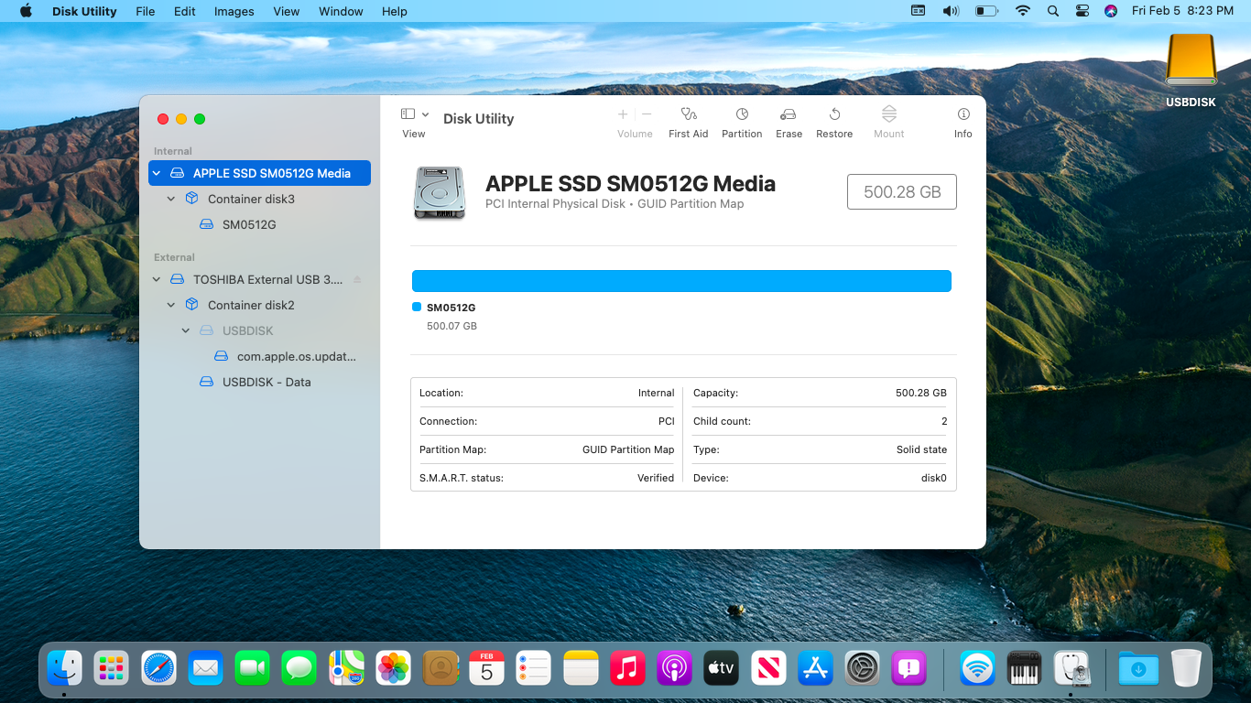1251x703 pixels.
Task: Click the date and time clock
Action: (x=1182, y=11)
